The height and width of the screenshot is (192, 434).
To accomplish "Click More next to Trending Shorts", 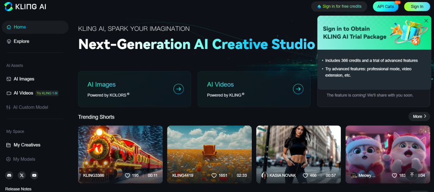I will coord(419,116).
